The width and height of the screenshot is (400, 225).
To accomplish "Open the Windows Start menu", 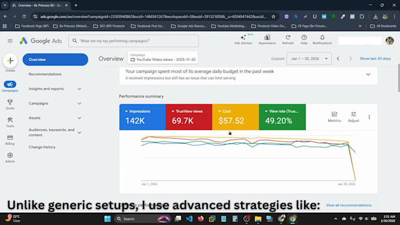I will coord(108,219).
